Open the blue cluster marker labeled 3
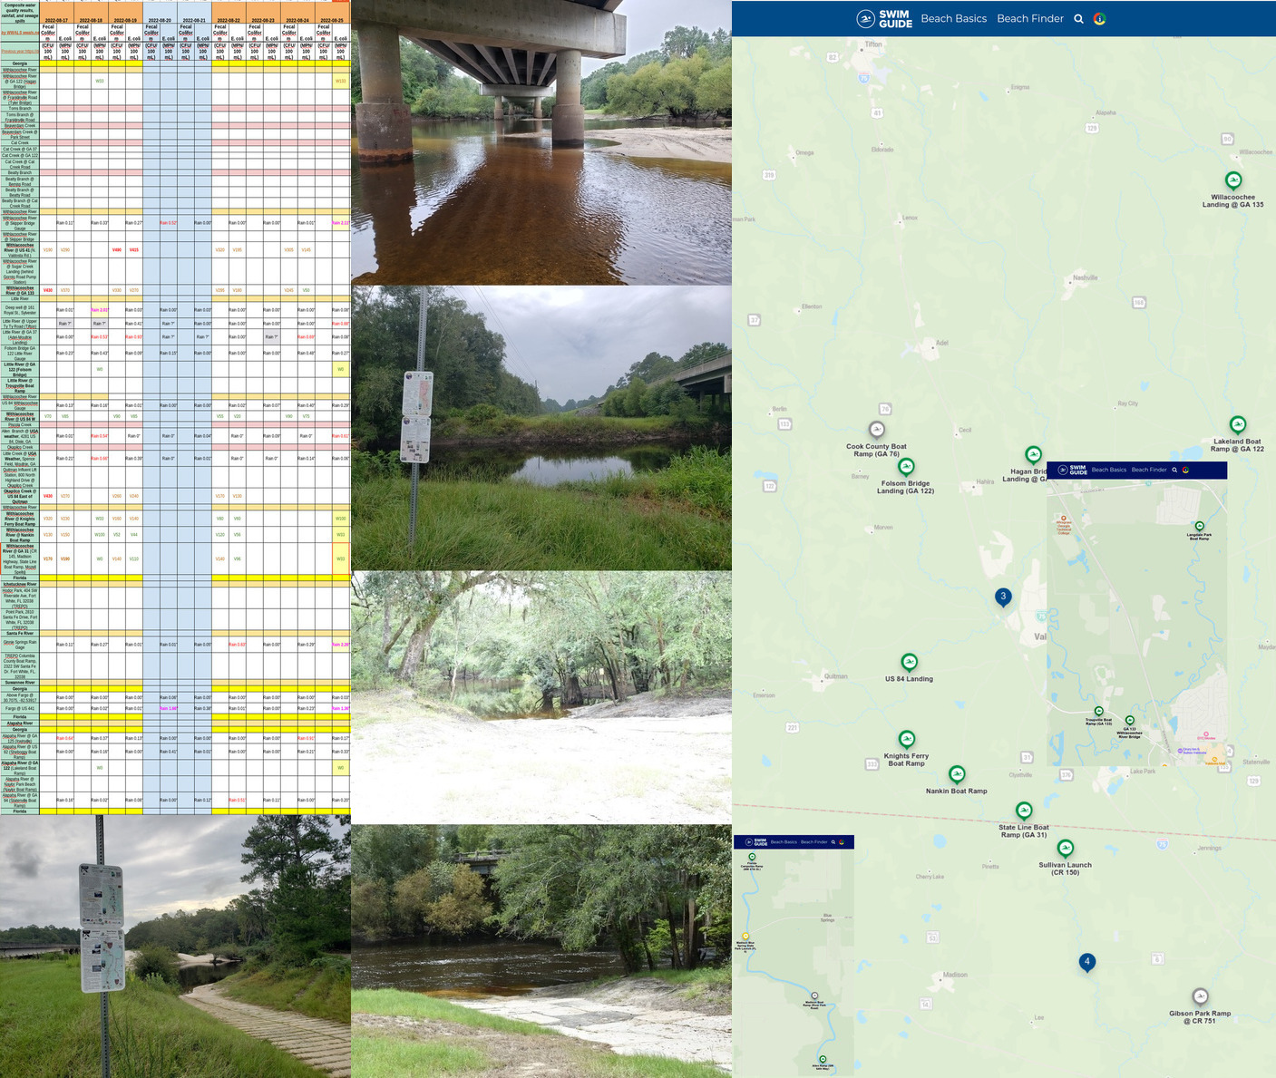The width and height of the screenshot is (1276, 1078). [1003, 597]
